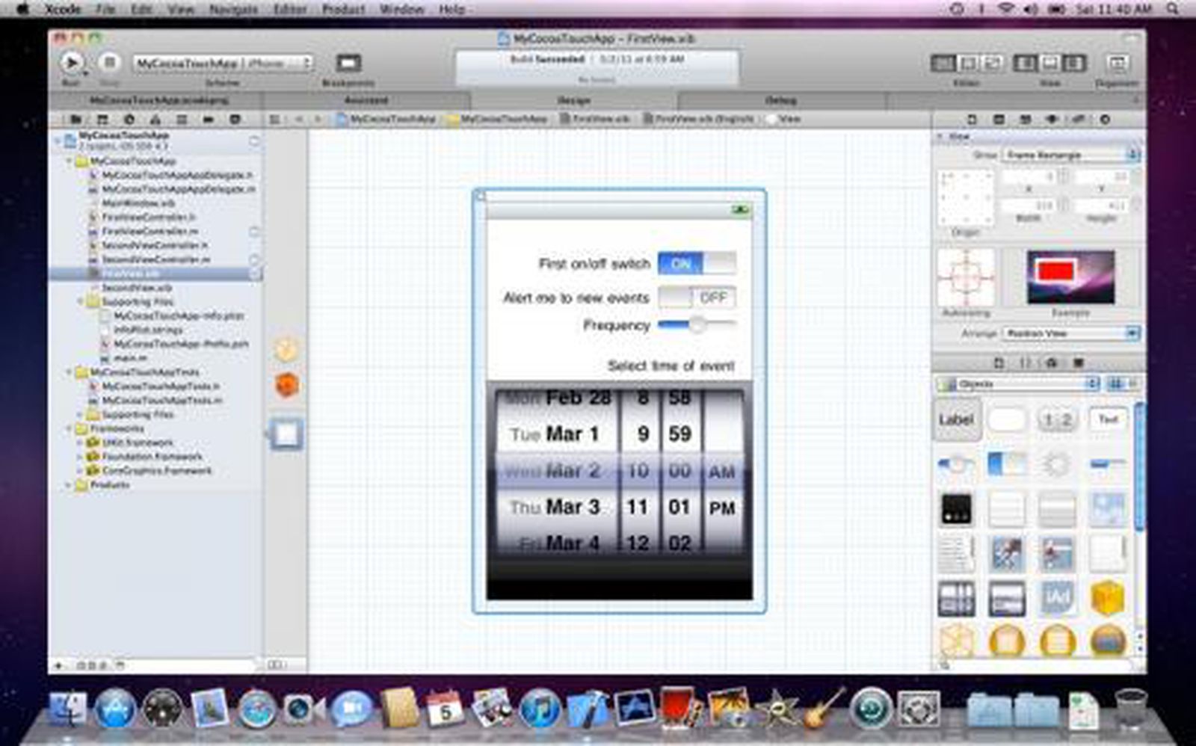This screenshot has height=746, width=1196.
Task: Open the Scheme dropdown showing MyCocoaTouchApp iPhone
Action: (x=221, y=63)
